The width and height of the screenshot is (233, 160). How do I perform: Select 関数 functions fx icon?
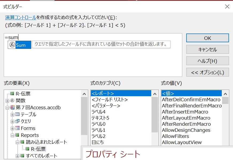(x=12, y=100)
